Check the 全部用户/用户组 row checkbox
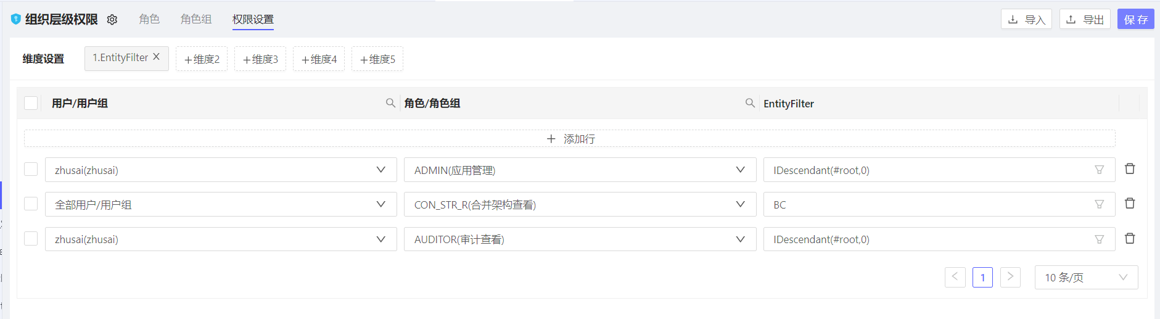The width and height of the screenshot is (1160, 319). coord(31,204)
